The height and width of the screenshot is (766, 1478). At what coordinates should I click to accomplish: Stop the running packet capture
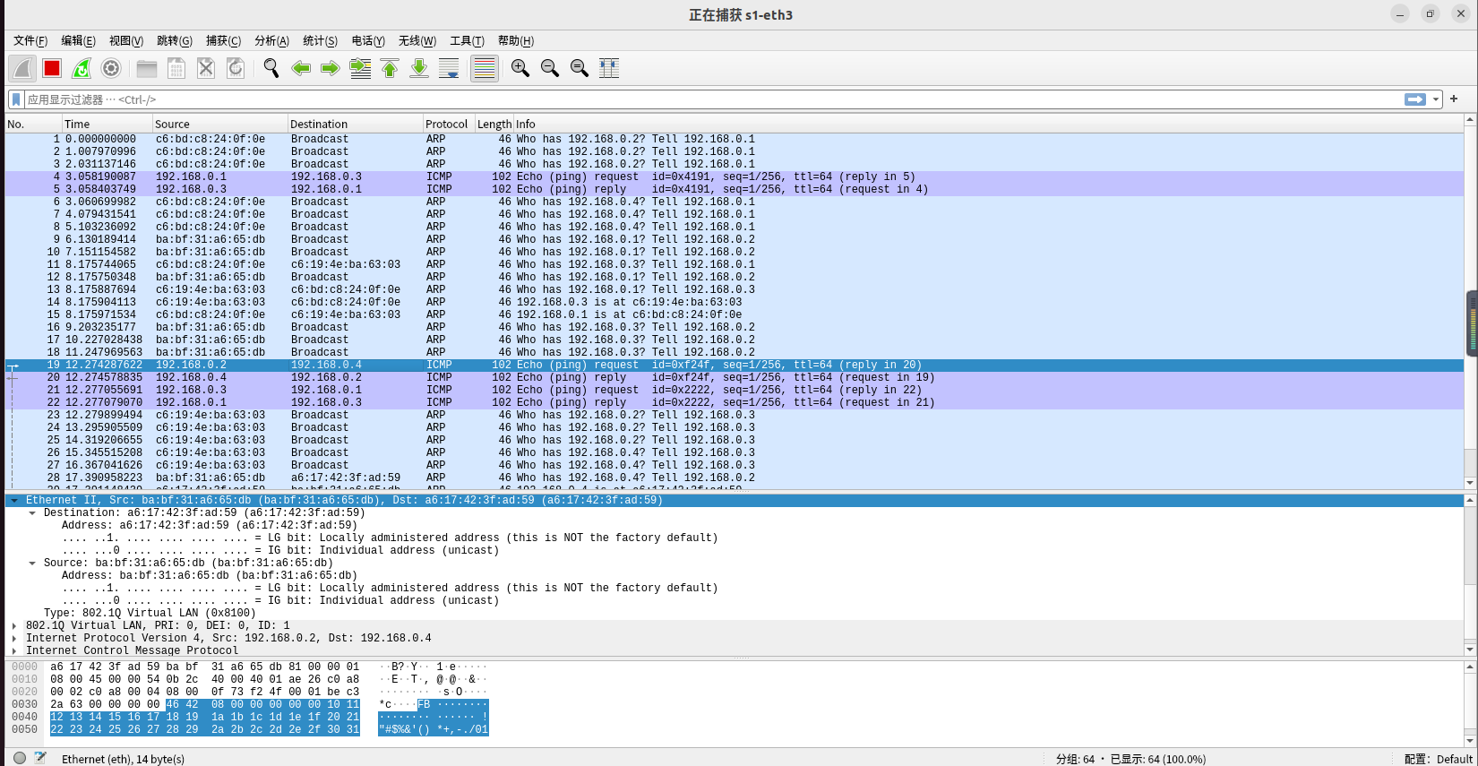pyautogui.click(x=52, y=68)
